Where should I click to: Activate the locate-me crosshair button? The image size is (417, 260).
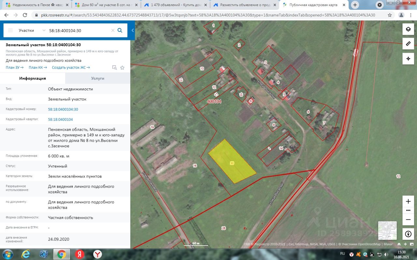coord(408,58)
